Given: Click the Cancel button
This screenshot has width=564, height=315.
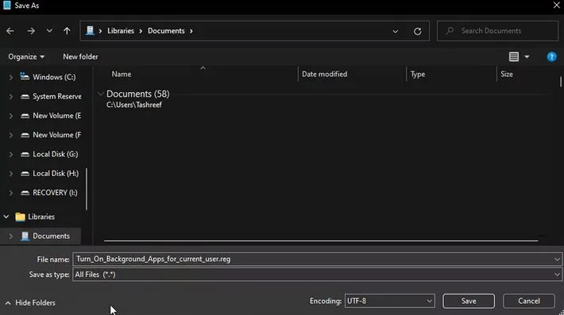Looking at the screenshot, I should coord(529,301).
